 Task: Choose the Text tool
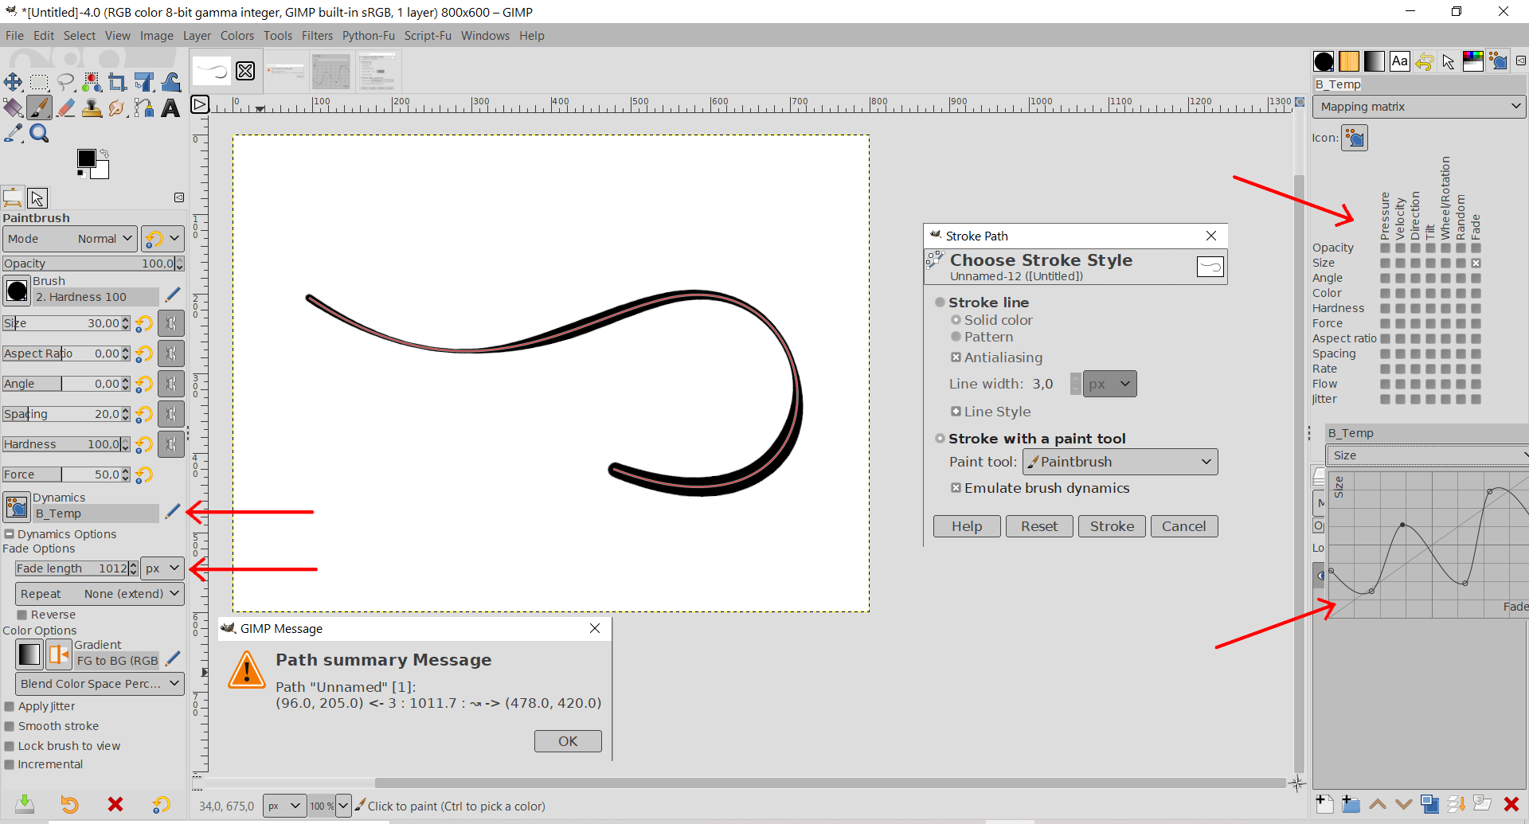coord(170,108)
